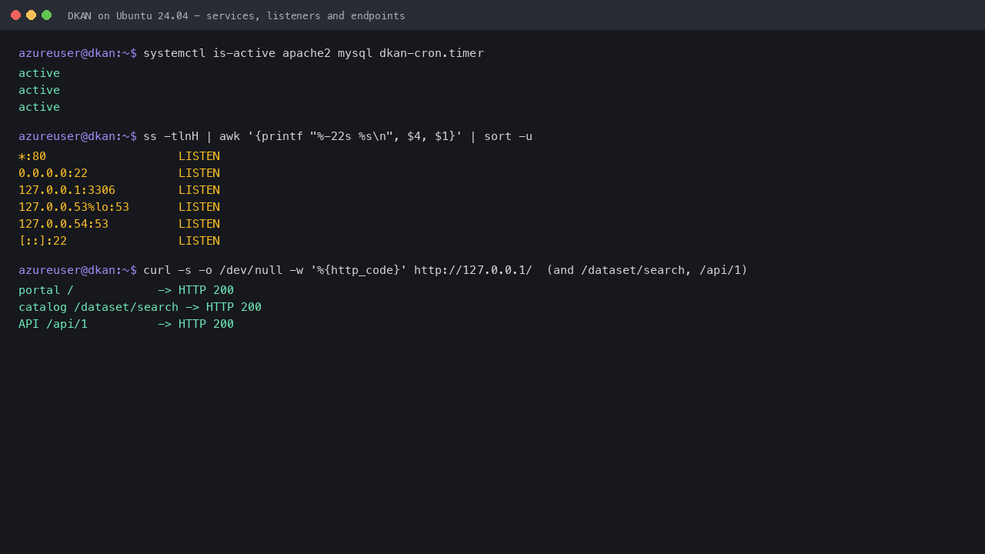This screenshot has width=985, height=554.
Task: Click the '127.0.0.54:53' listener address
Action: 63,224
